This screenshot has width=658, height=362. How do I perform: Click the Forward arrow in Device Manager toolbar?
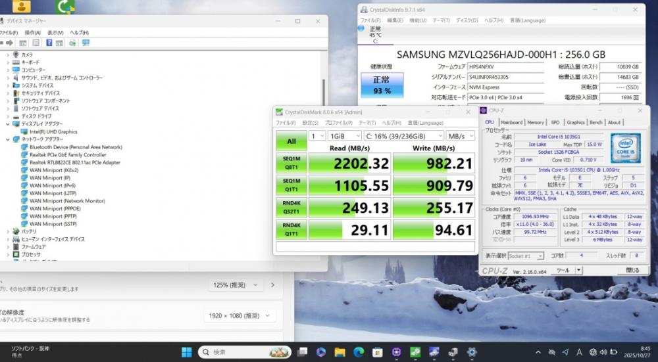[10, 43]
